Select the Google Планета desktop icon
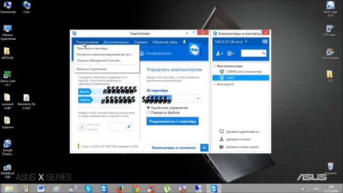Viewport: 343px width, 193px height. click(x=8, y=147)
